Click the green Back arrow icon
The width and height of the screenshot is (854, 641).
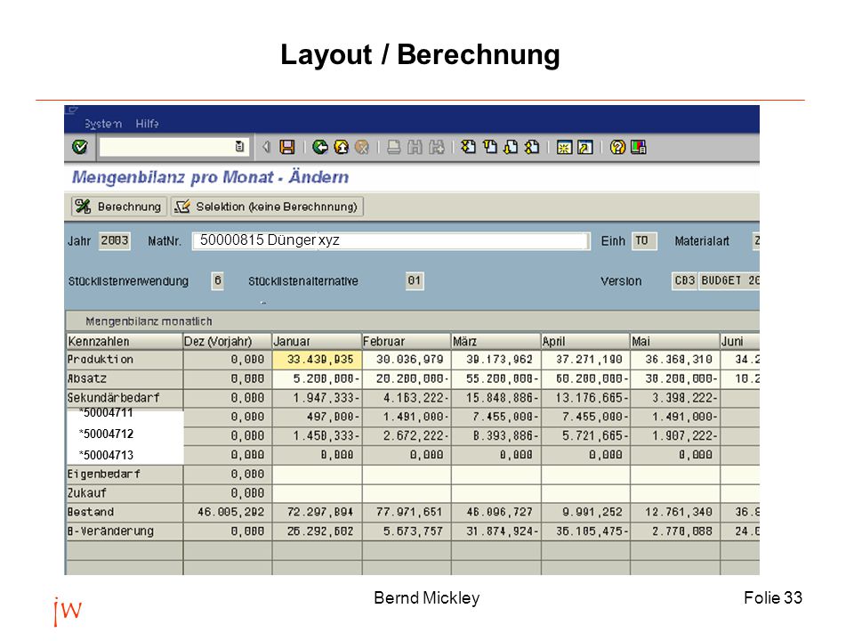(320, 147)
